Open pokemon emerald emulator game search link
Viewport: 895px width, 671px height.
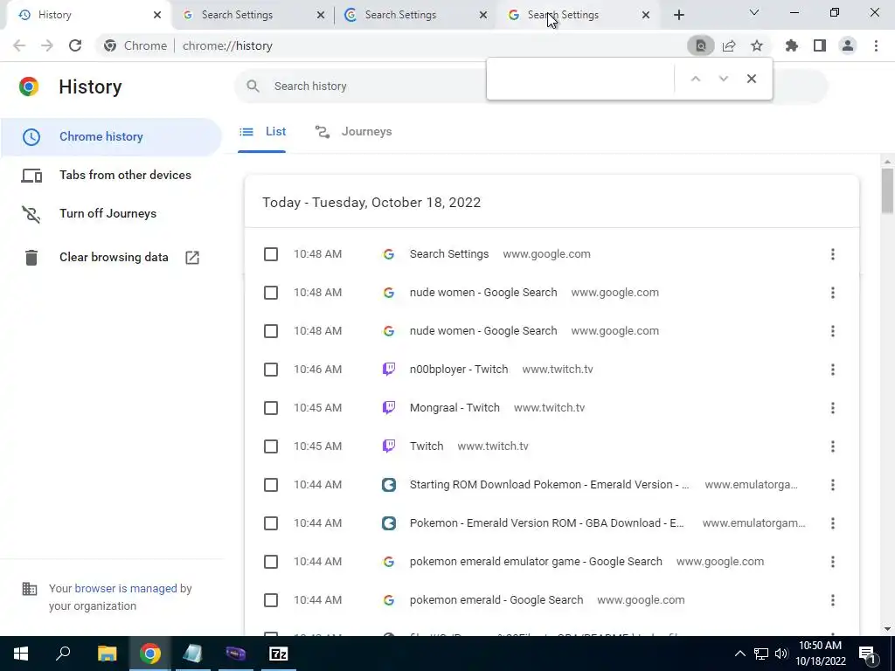536,562
